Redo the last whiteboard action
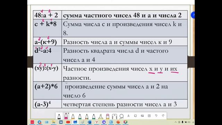This screenshot has height=125, width=222. [163, 116]
